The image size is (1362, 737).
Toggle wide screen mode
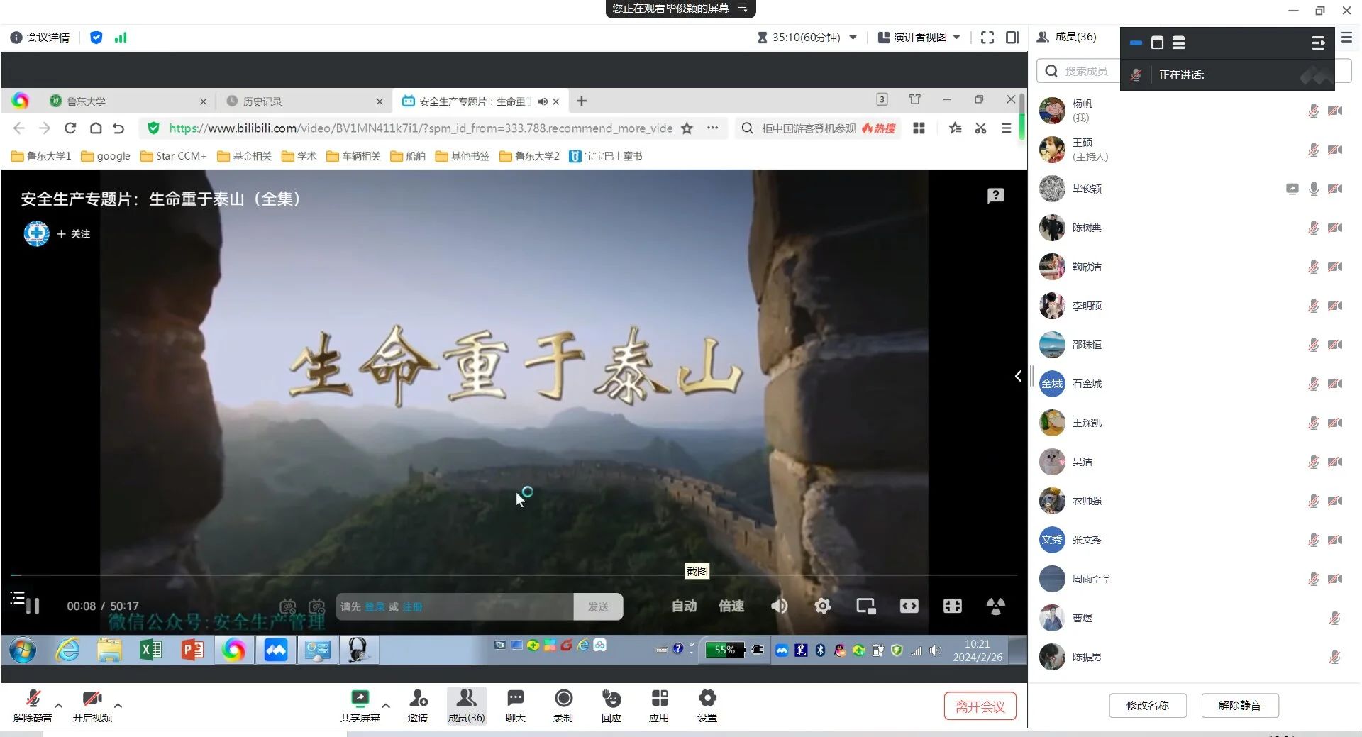tap(909, 606)
